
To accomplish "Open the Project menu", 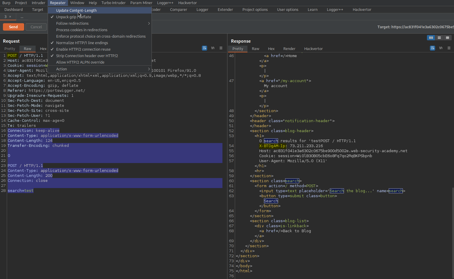I will (x=21, y=3).
